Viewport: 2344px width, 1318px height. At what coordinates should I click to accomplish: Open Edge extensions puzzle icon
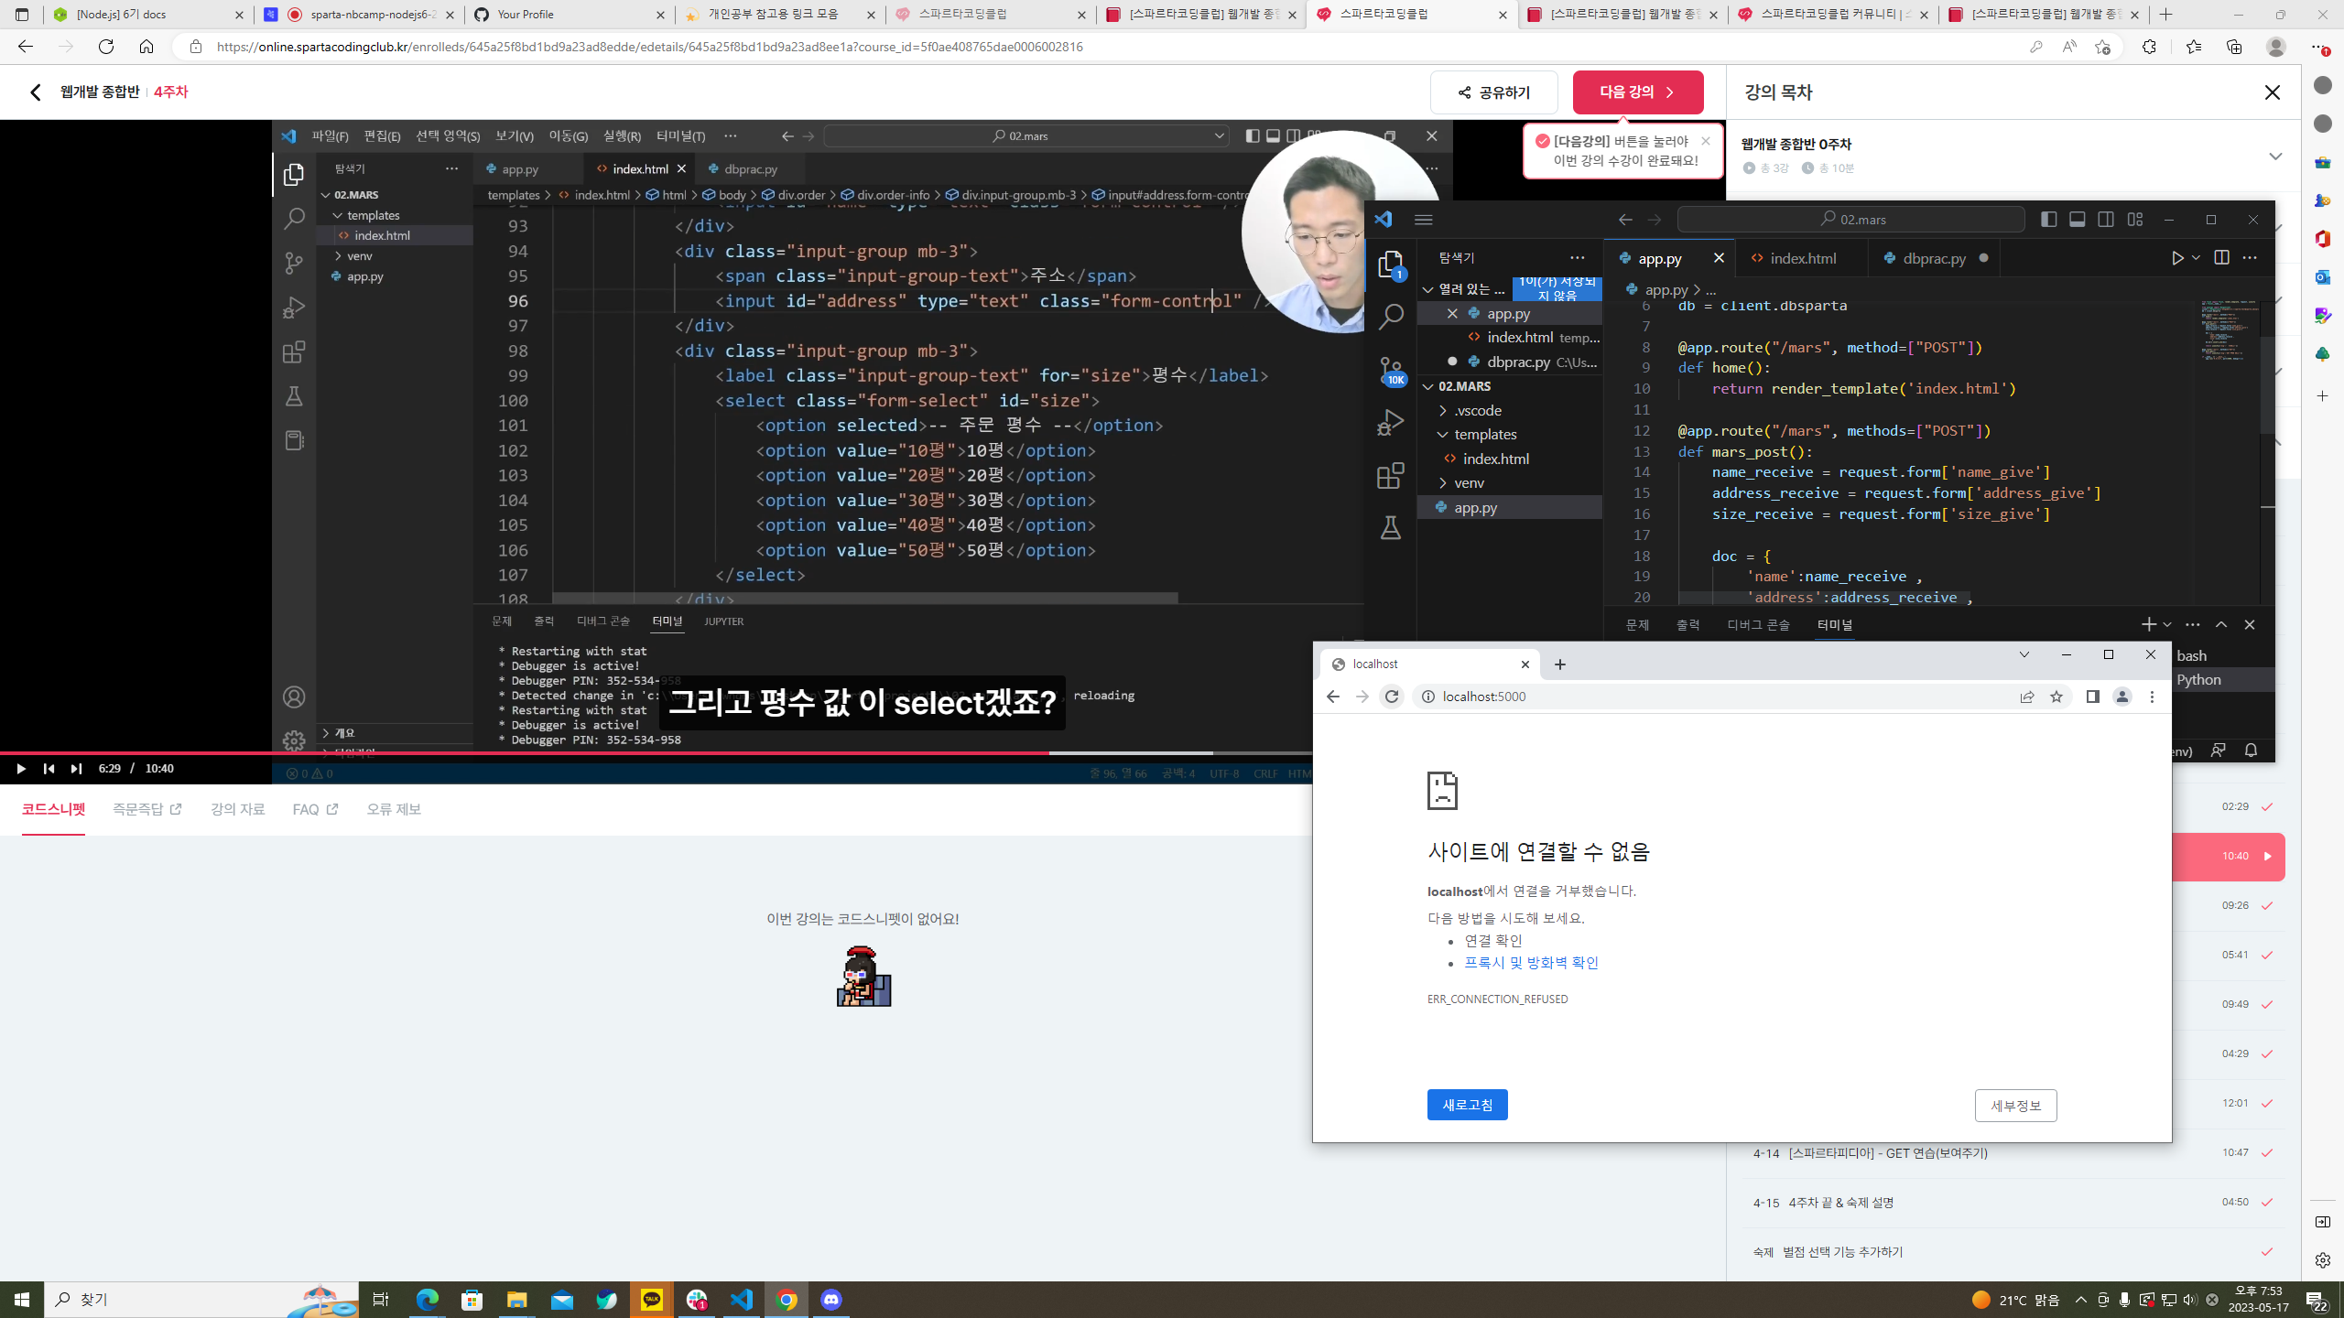(x=2149, y=47)
